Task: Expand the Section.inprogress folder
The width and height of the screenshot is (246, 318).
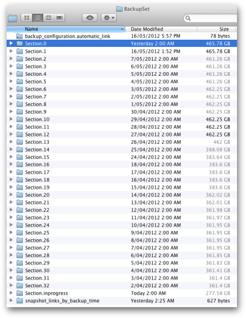Action: [x=11, y=293]
